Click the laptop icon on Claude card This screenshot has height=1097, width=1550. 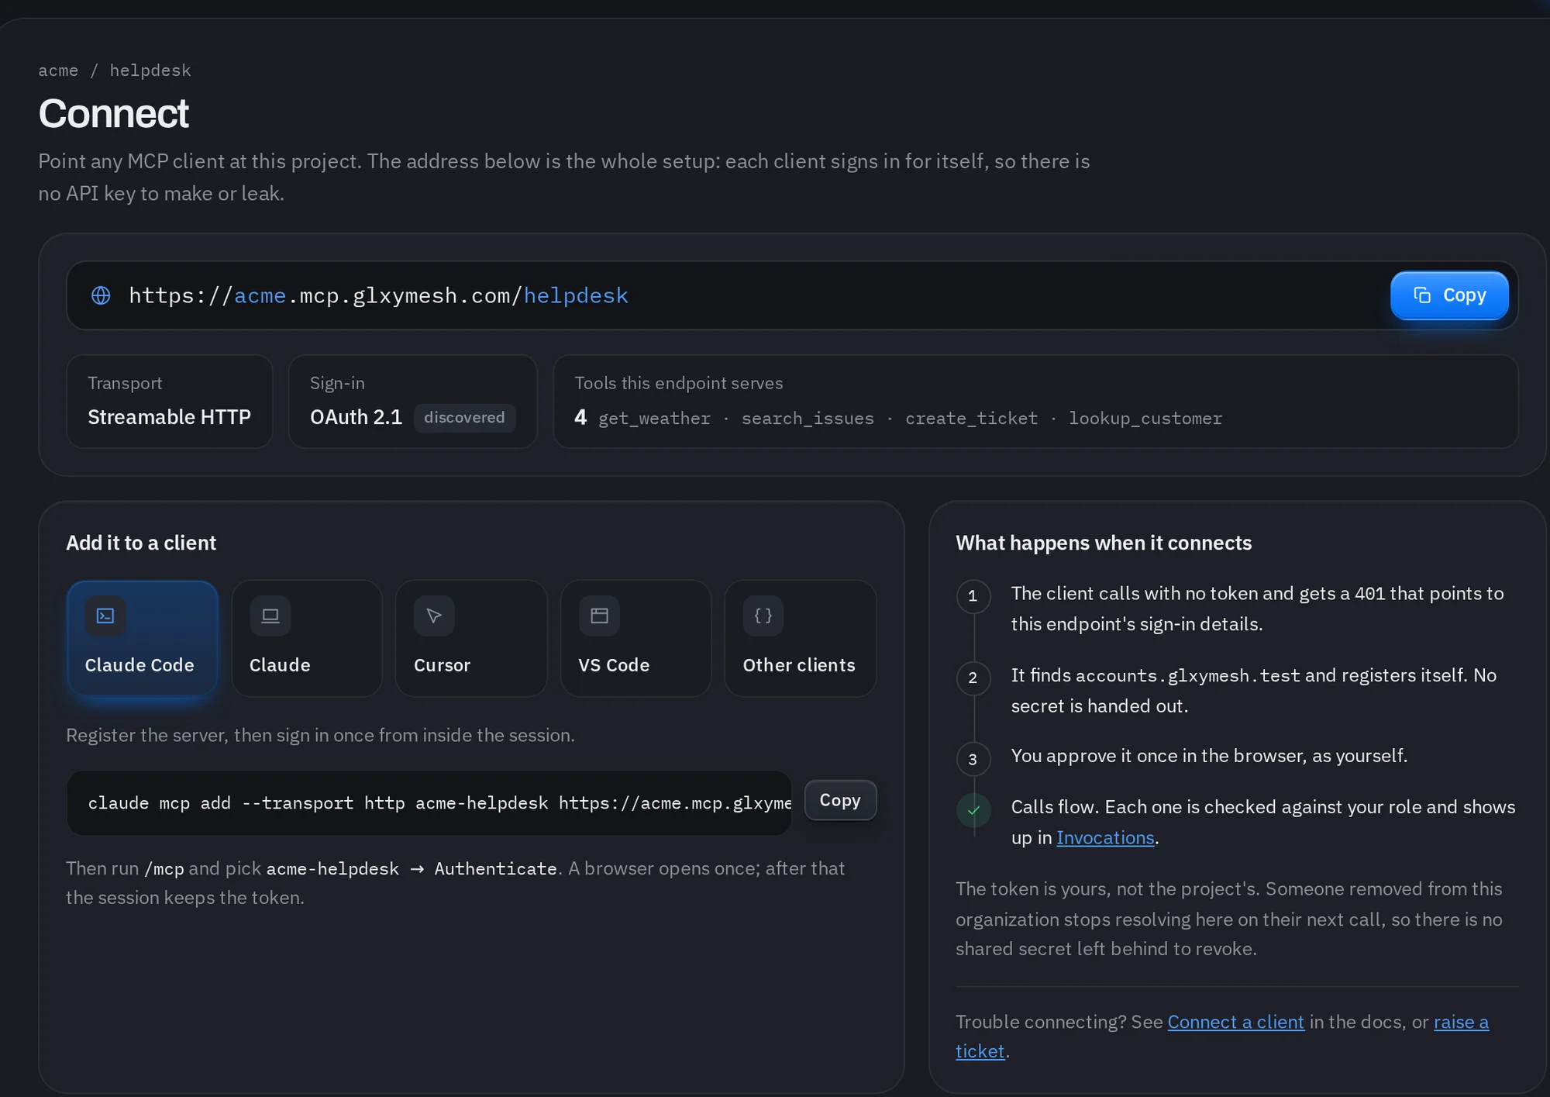tap(270, 616)
